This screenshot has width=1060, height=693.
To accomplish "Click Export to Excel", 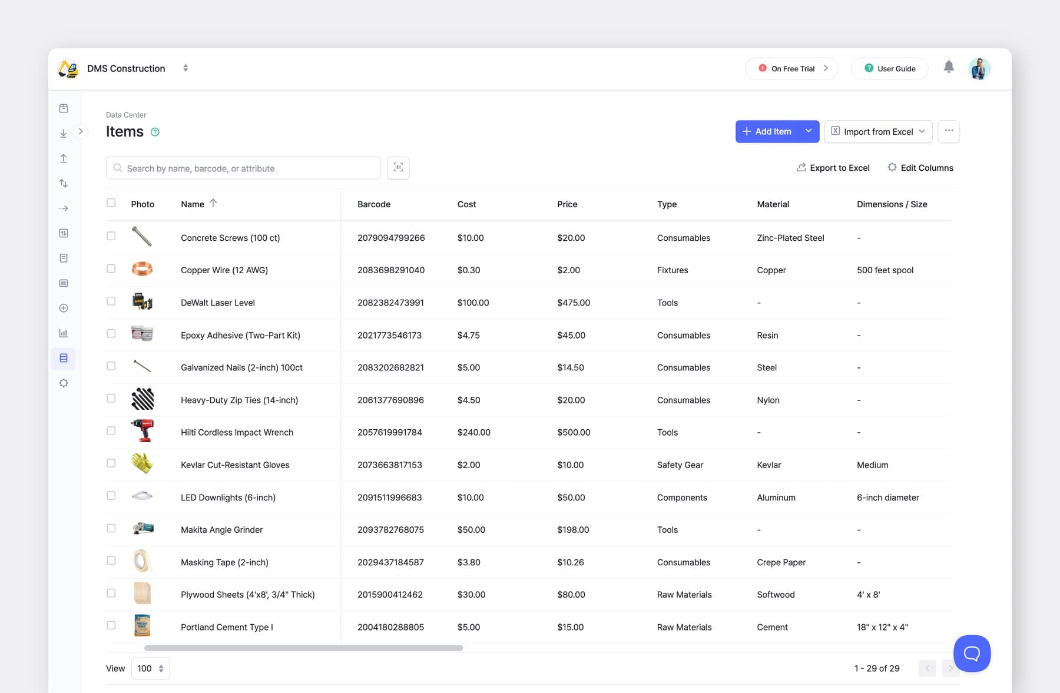I will (x=833, y=168).
